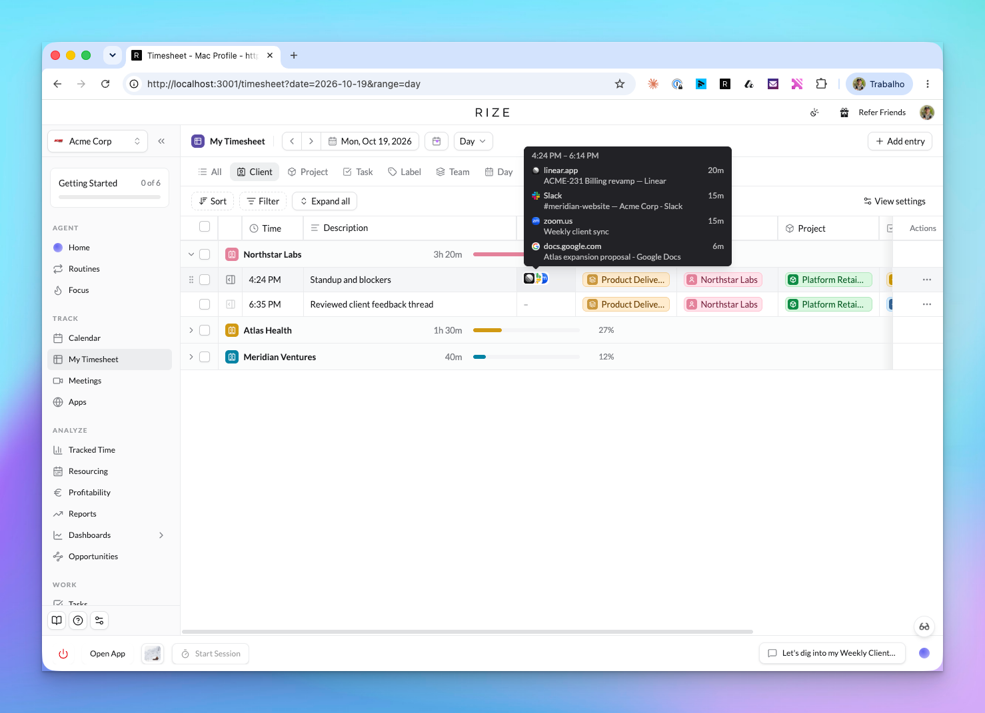
Task: Collapse the Northstar Labs group chevron
Action: [x=191, y=254]
